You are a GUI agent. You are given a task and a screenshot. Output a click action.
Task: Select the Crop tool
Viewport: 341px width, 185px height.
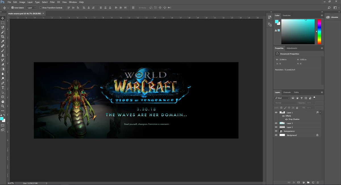coord(3,37)
